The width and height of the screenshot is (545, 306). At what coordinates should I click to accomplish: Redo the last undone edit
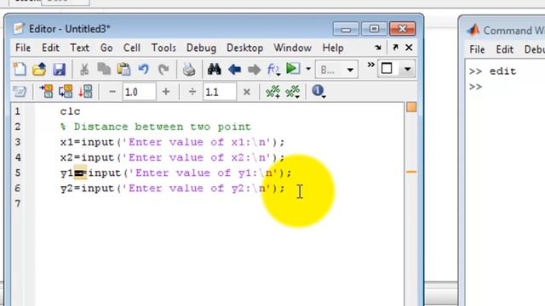click(163, 70)
